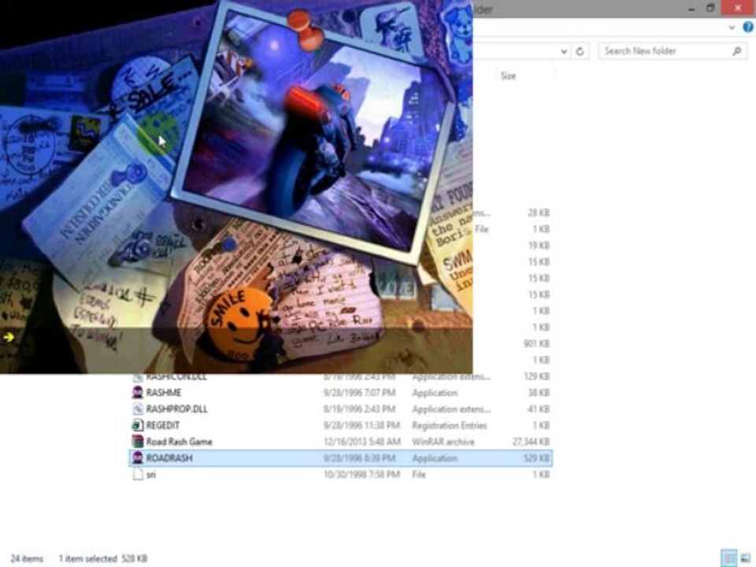Select the REGEDIT file name
Image resolution: width=756 pixels, height=567 pixels.
click(162, 426)
